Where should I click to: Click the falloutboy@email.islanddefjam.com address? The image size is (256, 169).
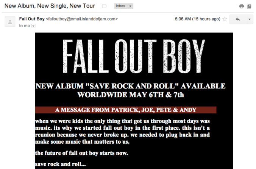(82, 19)
